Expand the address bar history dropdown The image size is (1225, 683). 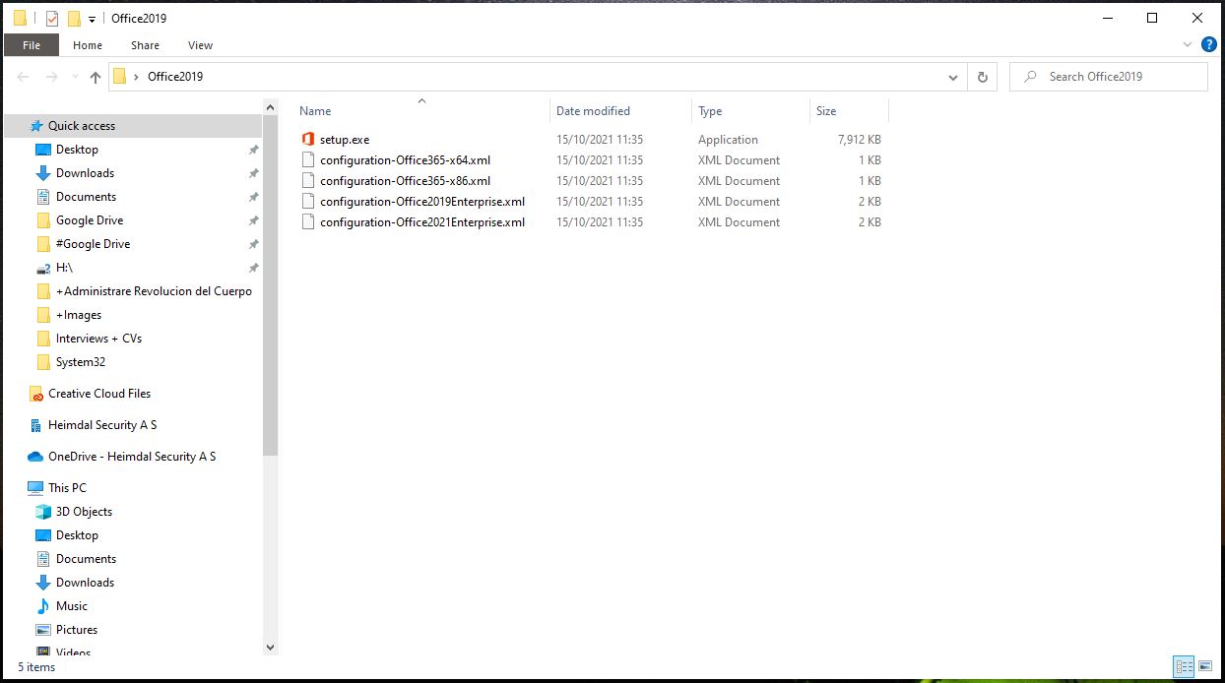[x=953, y=77]
